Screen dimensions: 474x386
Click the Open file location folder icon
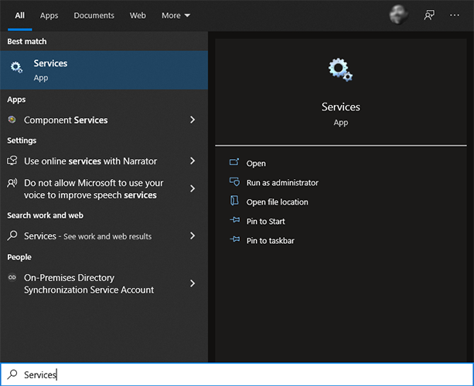(x=234, y=201)
